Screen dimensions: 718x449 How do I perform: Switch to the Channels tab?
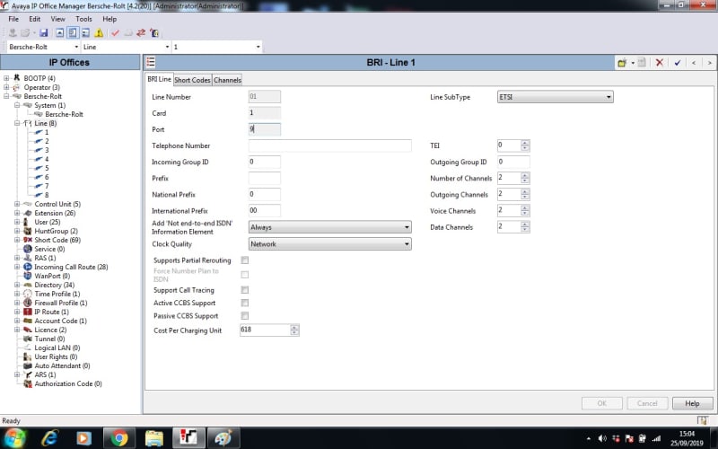point(227,80)
